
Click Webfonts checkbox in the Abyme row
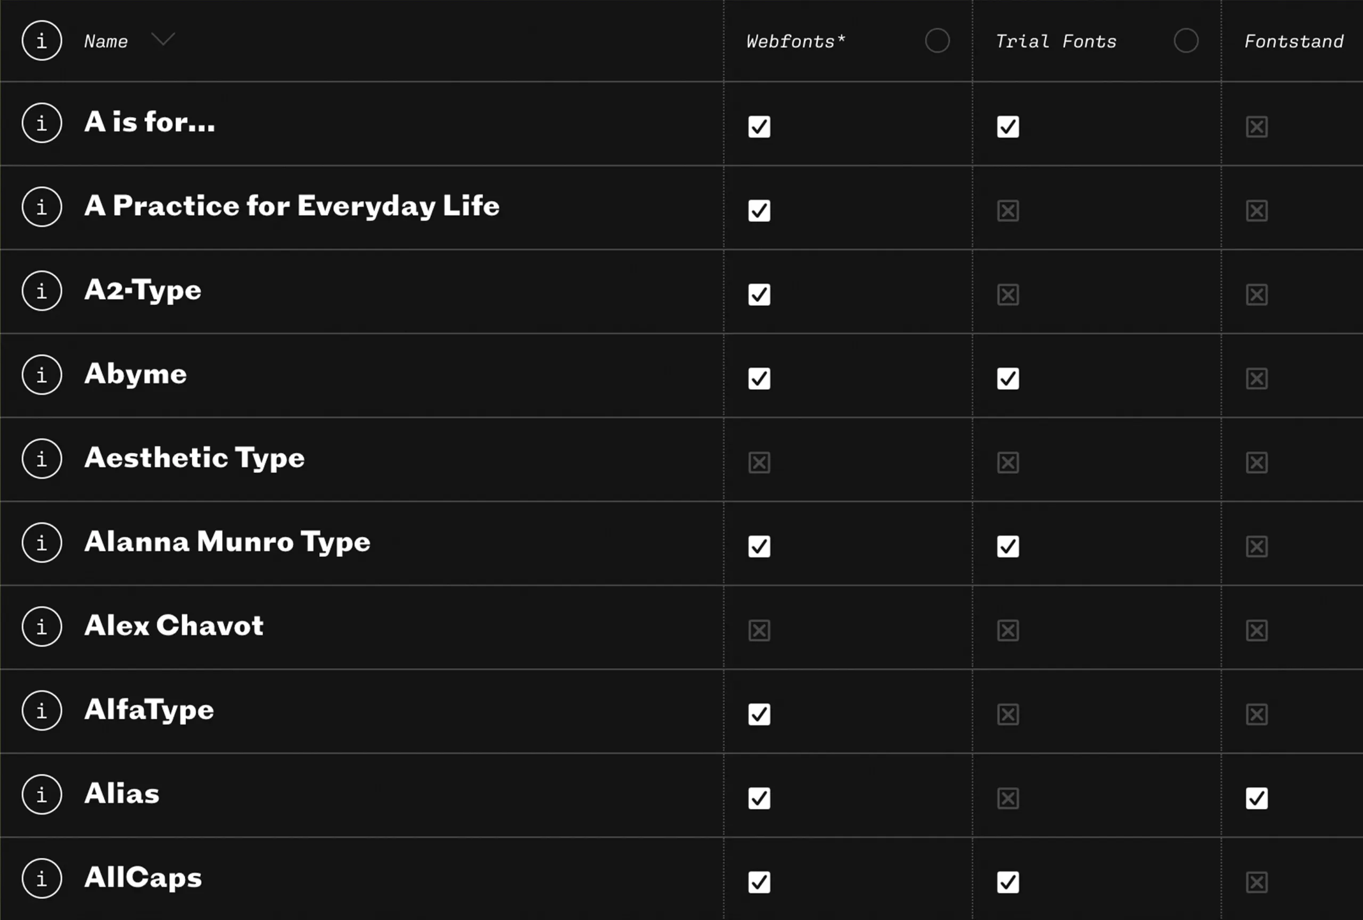759,378
